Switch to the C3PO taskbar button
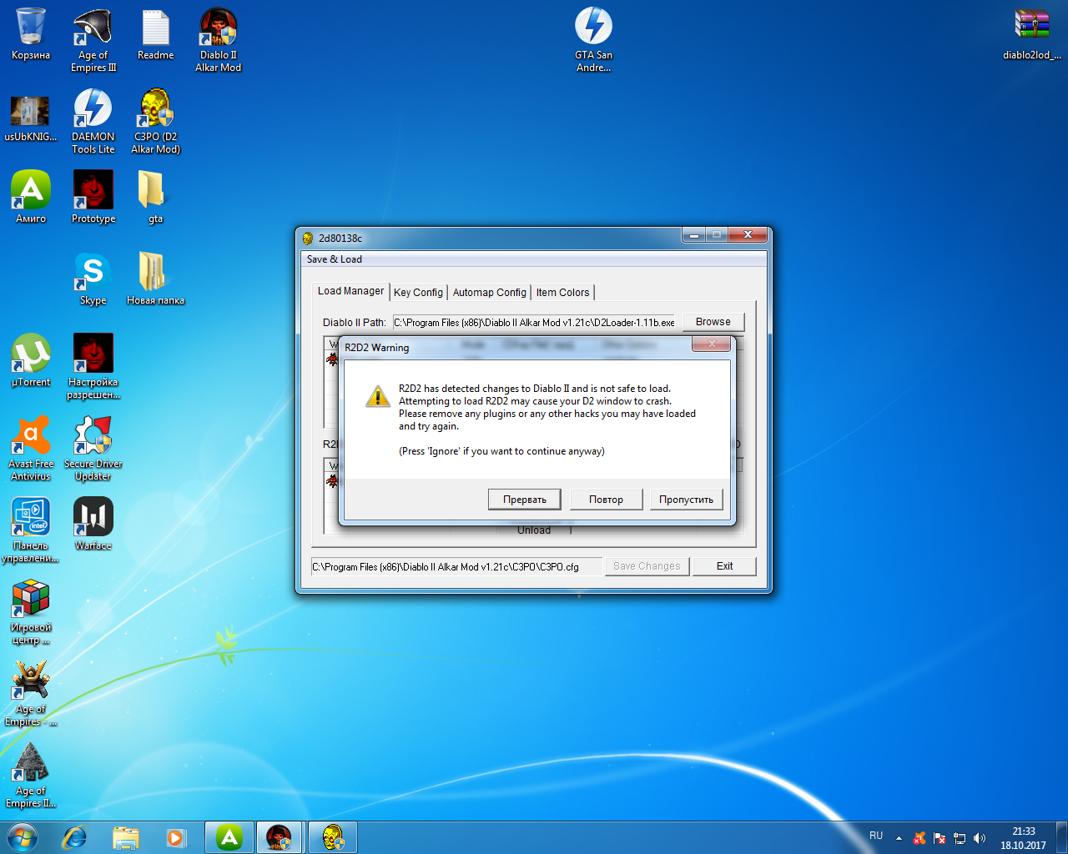1068x854 pixels. click(x=332, y=837)
